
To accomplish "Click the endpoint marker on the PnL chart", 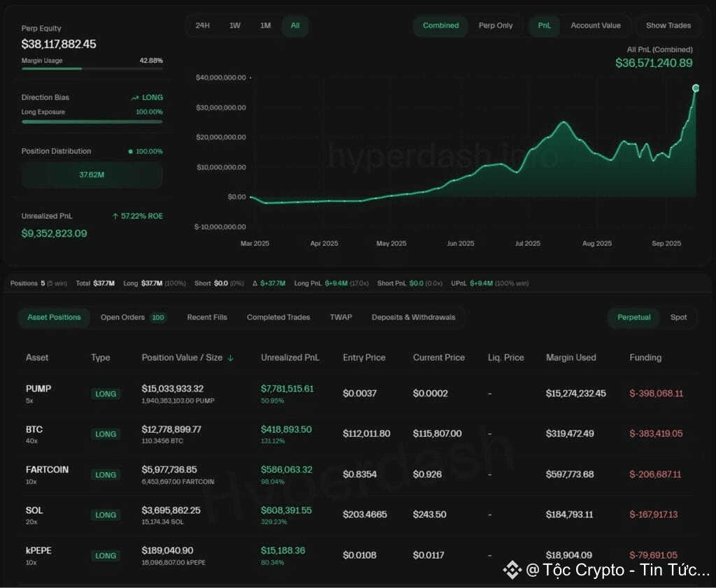I will coord(696,88).
